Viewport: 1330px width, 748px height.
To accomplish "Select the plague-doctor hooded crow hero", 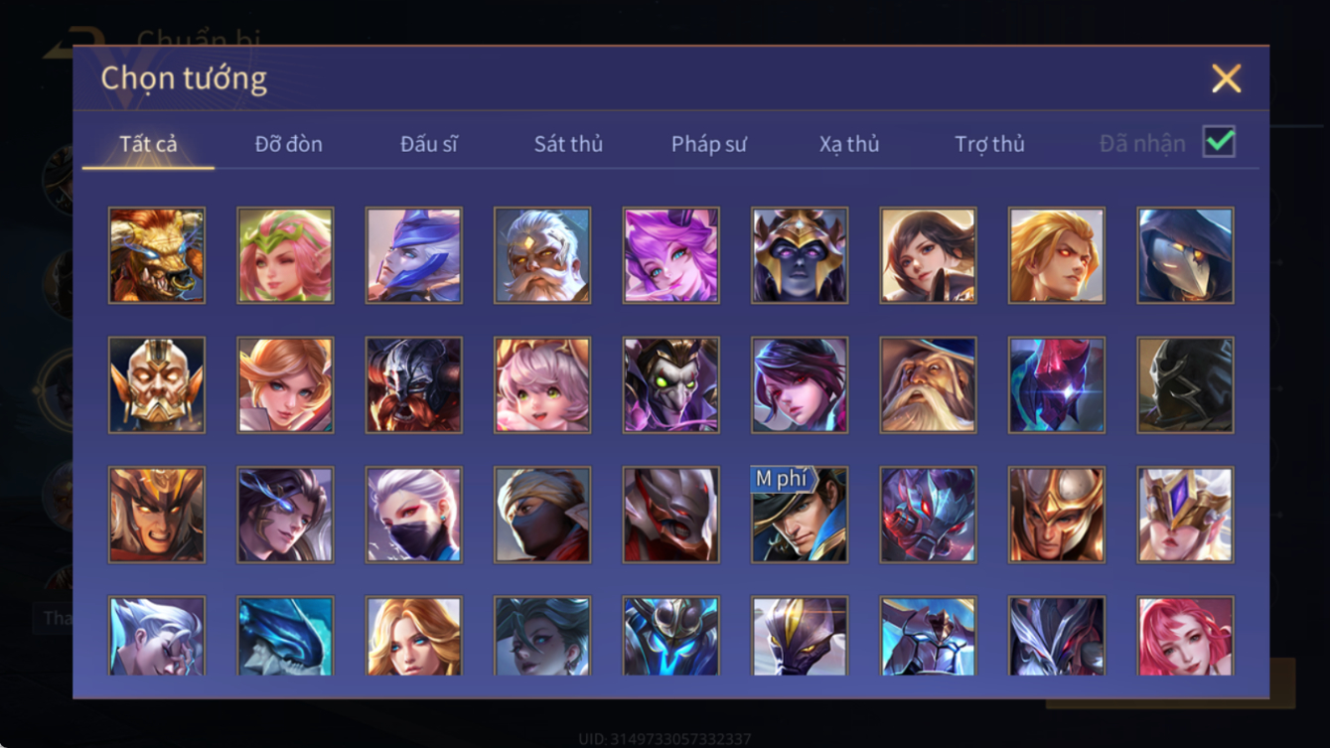I will (1186, 255).
